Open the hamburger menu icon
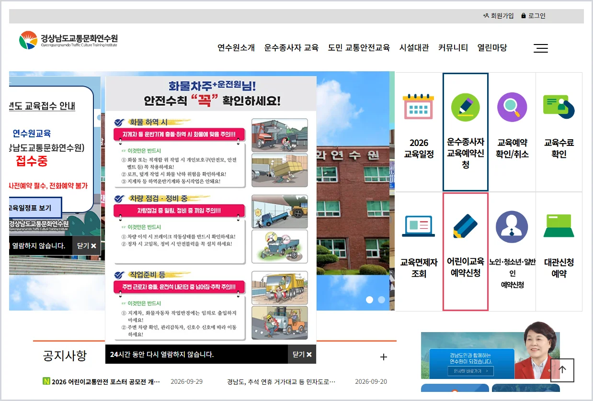Screen dimensions: 593x401 click(x=541, y=48)
